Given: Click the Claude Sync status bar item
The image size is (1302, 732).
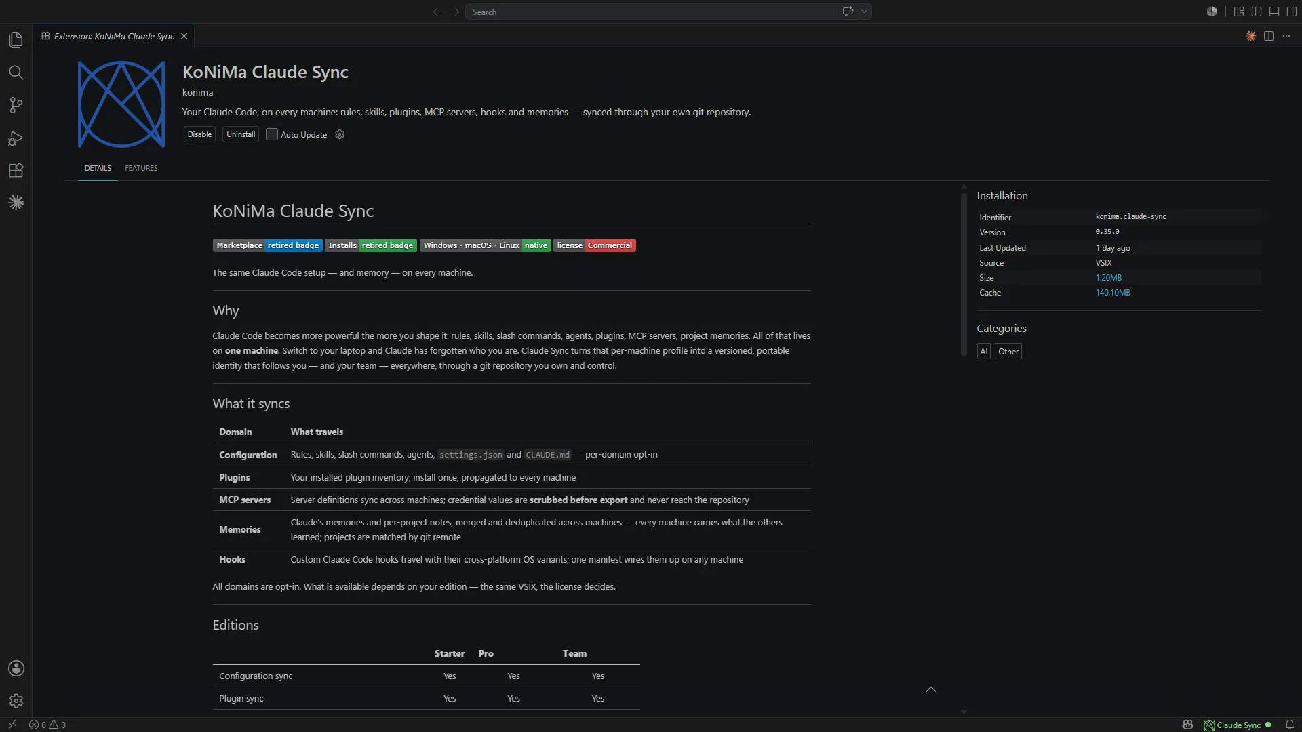Looking at the screenshot, I should click(1238, 725).
